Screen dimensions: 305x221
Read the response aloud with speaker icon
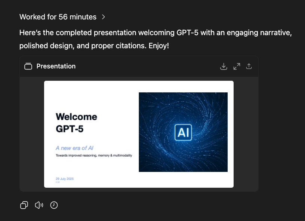[x=39, y=205]
